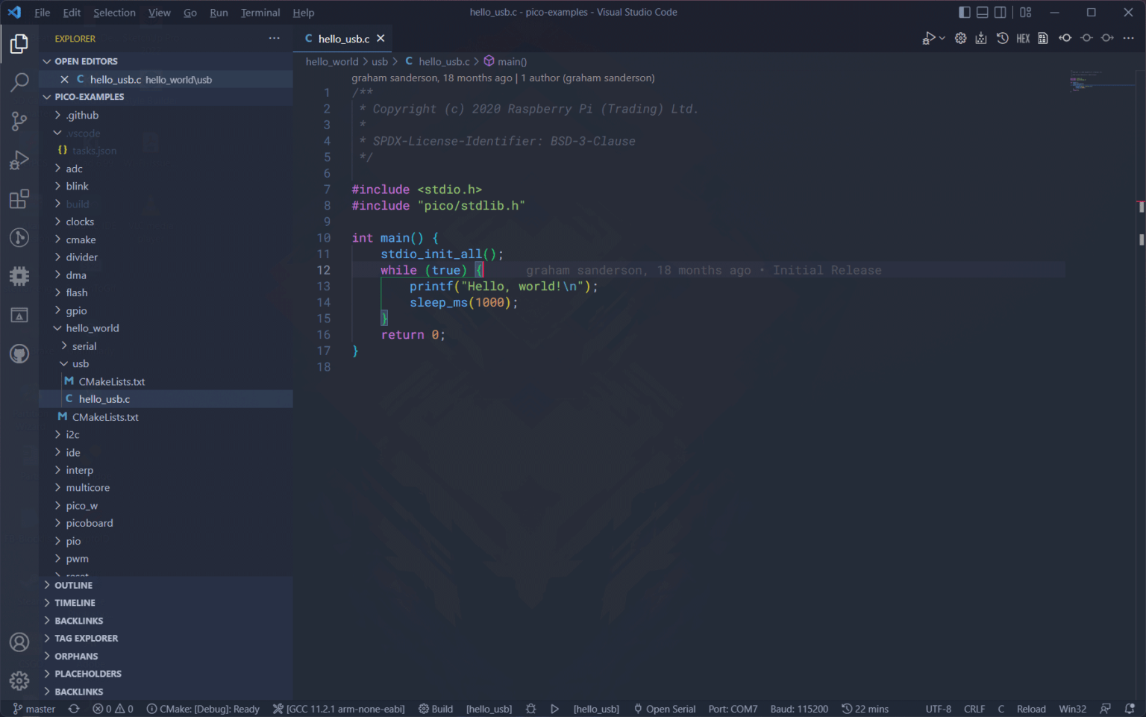Click the editor minimap preview
The image size is (1146, 717).
1101,82
